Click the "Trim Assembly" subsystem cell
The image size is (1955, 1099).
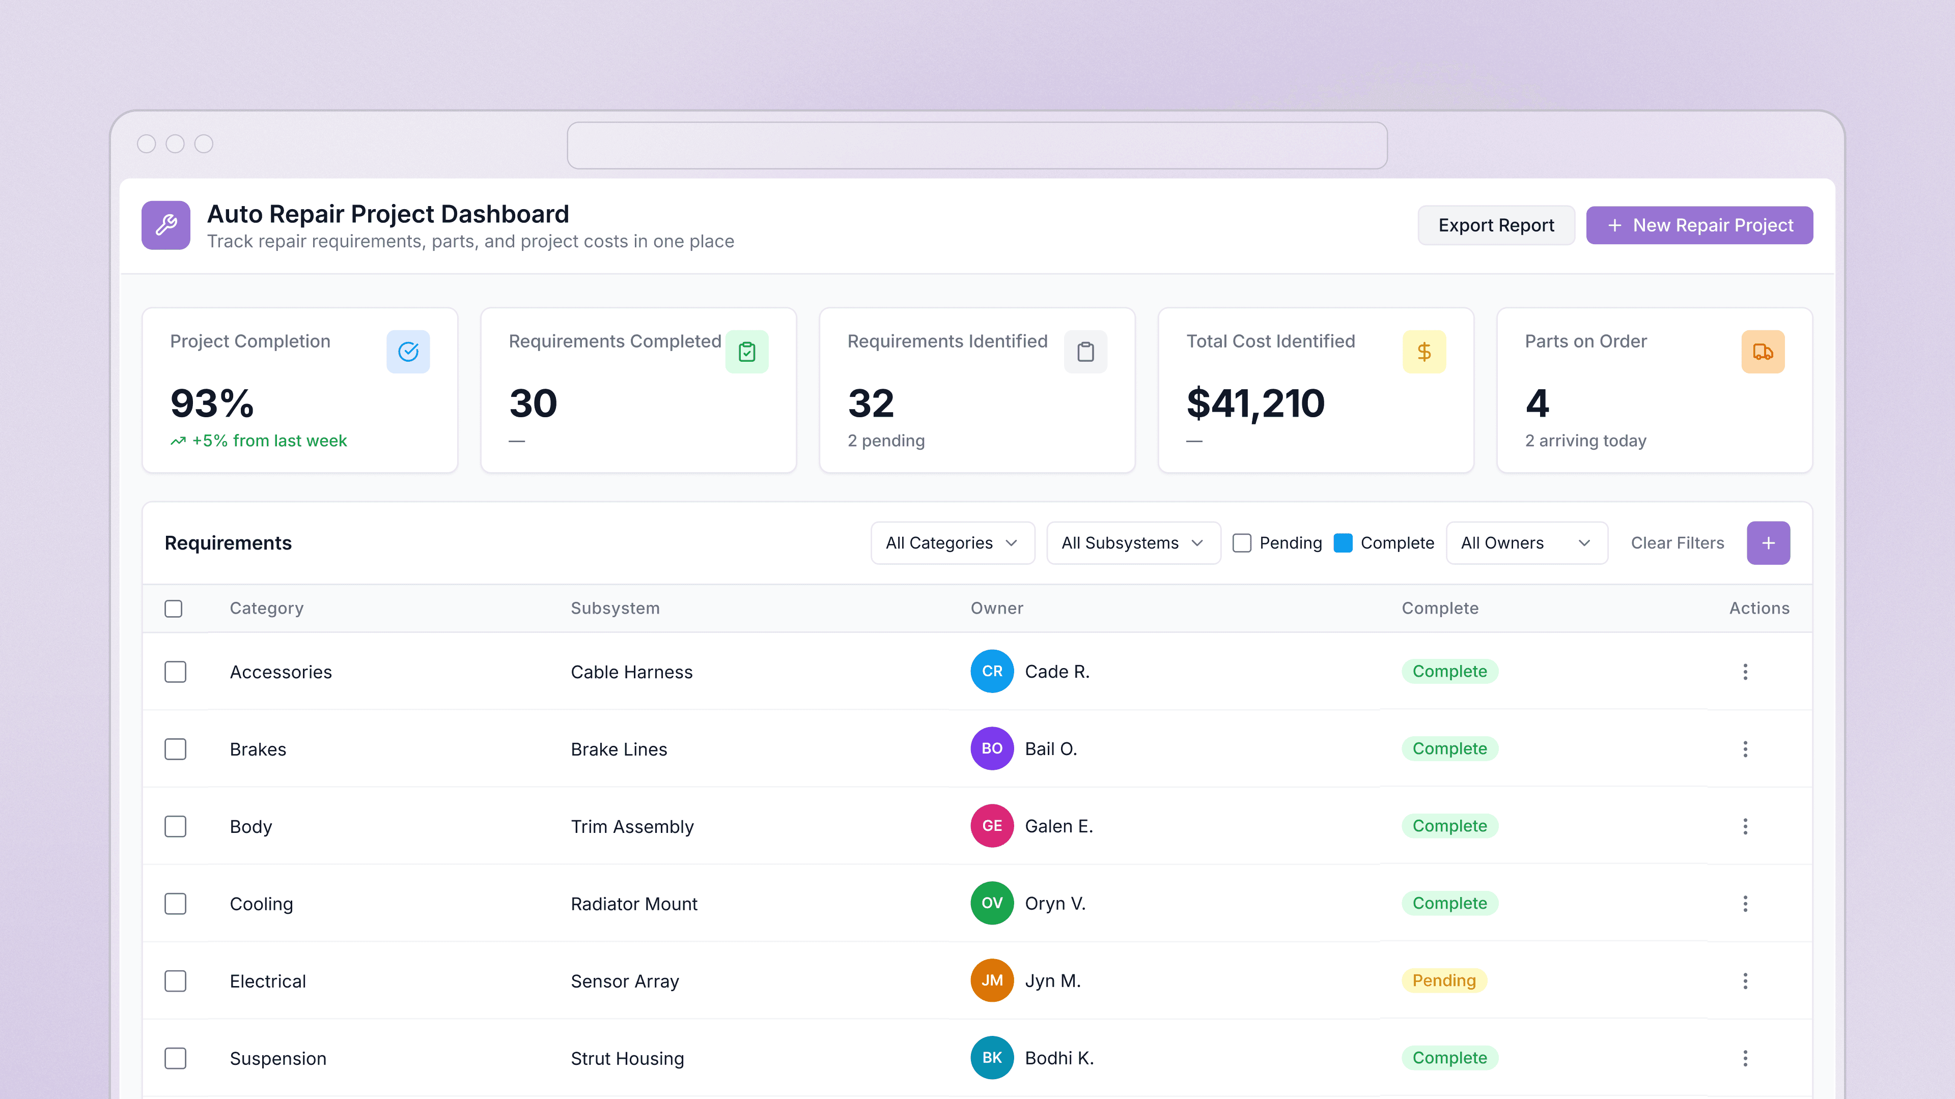tap(632, 827)
